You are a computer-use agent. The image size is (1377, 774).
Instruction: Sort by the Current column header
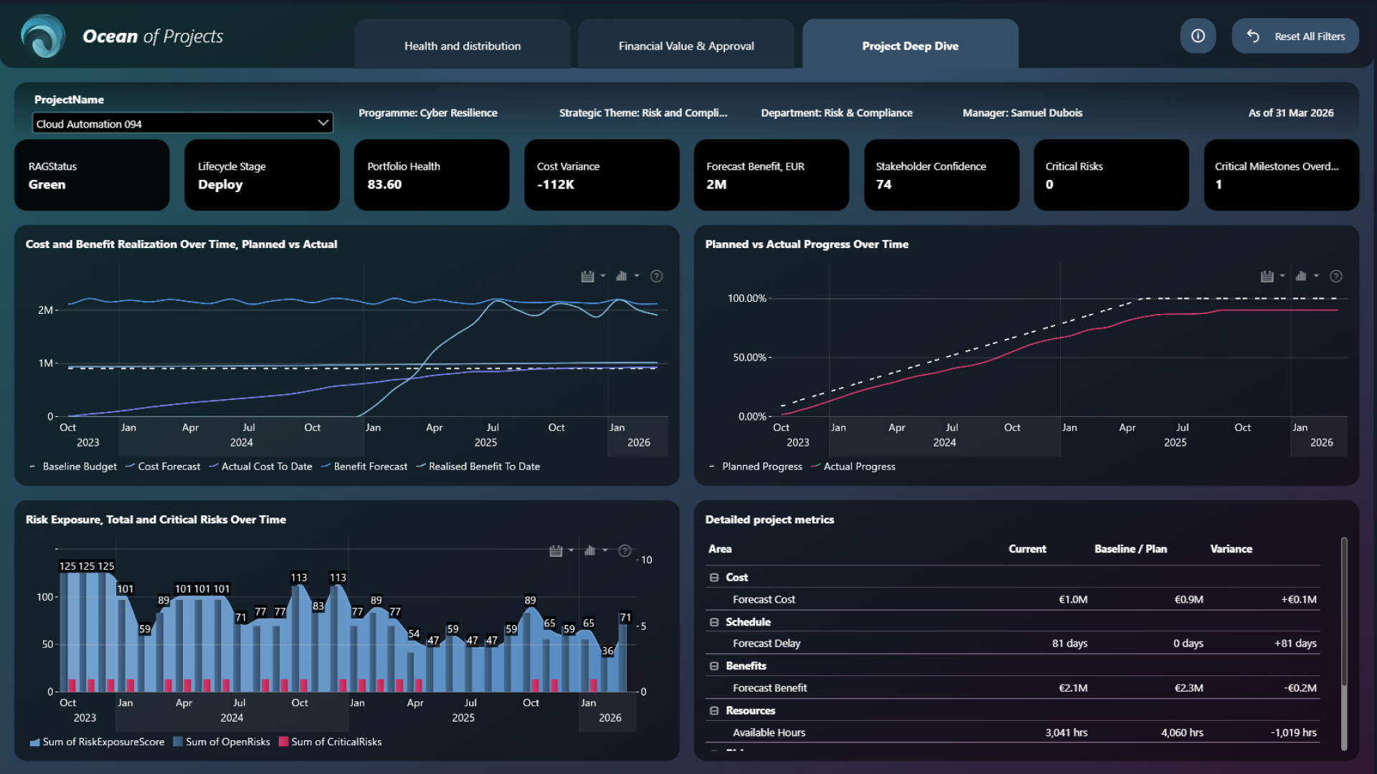coord(1027,549)
